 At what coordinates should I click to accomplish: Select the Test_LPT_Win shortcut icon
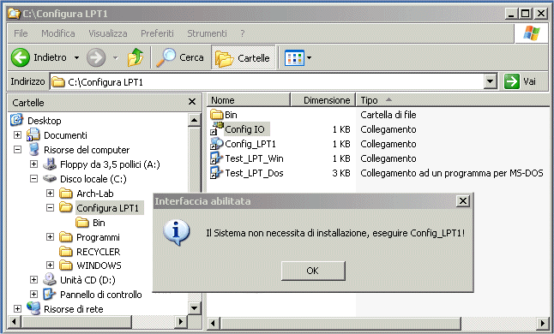(216, 158)
